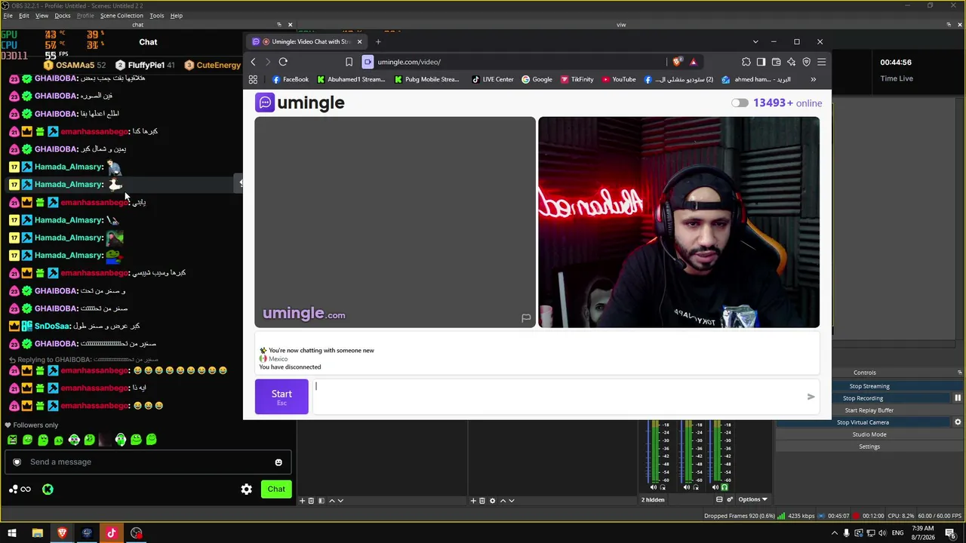Open the Brave wallet icon
The image size is (966, 543).
tap(776, 62)
